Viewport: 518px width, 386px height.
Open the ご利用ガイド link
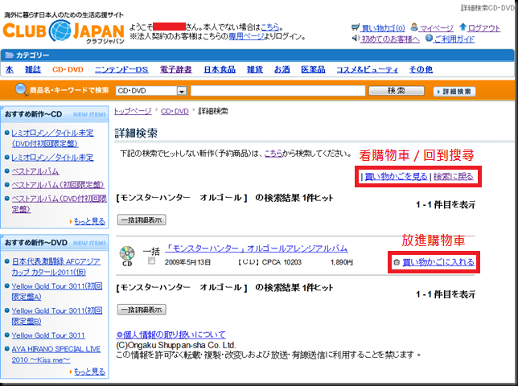tap(454, 39)
